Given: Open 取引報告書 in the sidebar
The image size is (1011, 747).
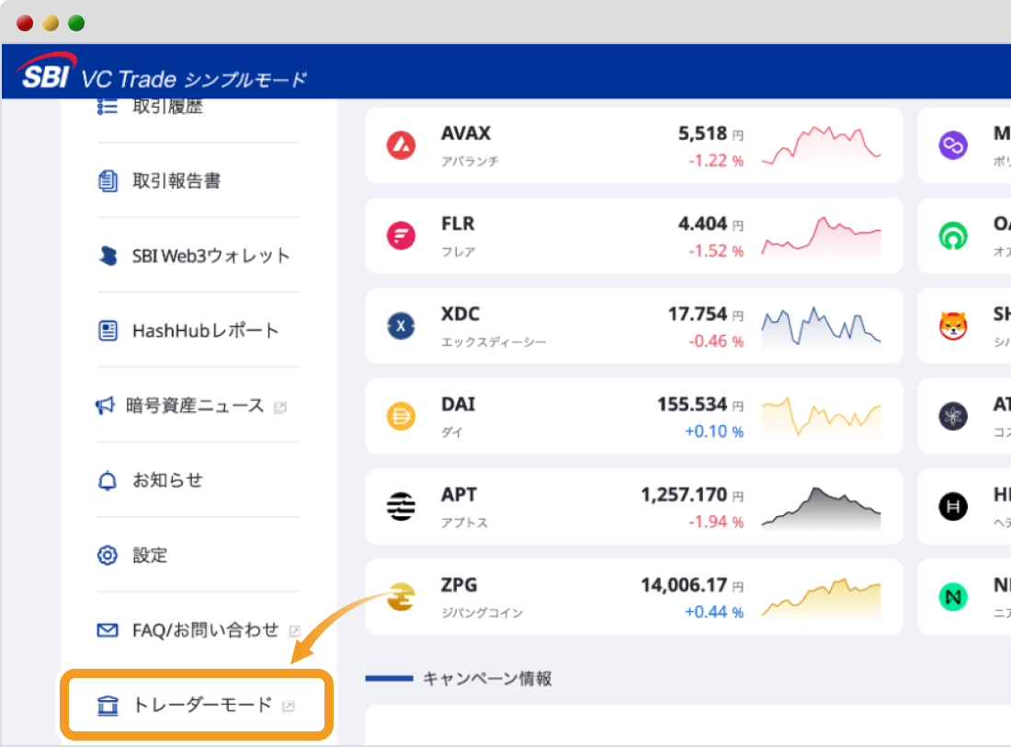Looking at the screenshot, I should [x=176, y=181].
